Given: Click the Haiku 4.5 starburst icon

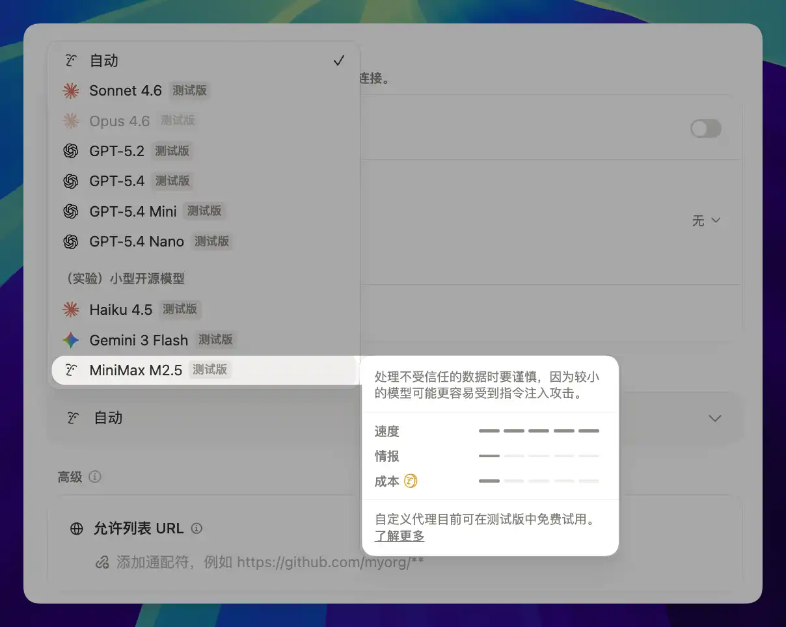Looking at the screenshot, I should [71, 310].
